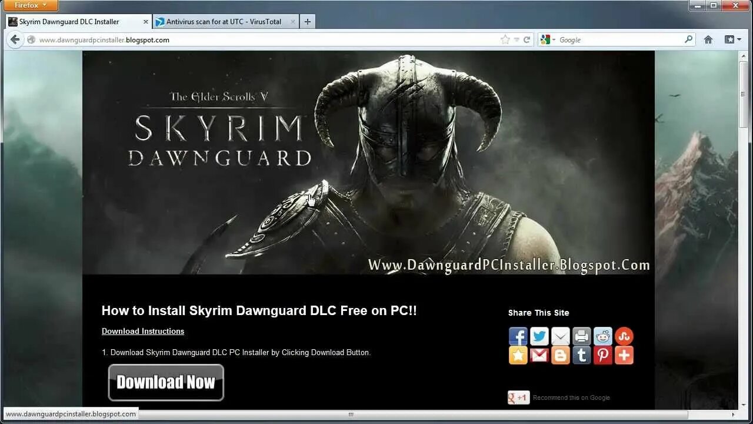Share the site on Tumblr
The height and width of the screenshot is (424, 753).
coord(582,355)
